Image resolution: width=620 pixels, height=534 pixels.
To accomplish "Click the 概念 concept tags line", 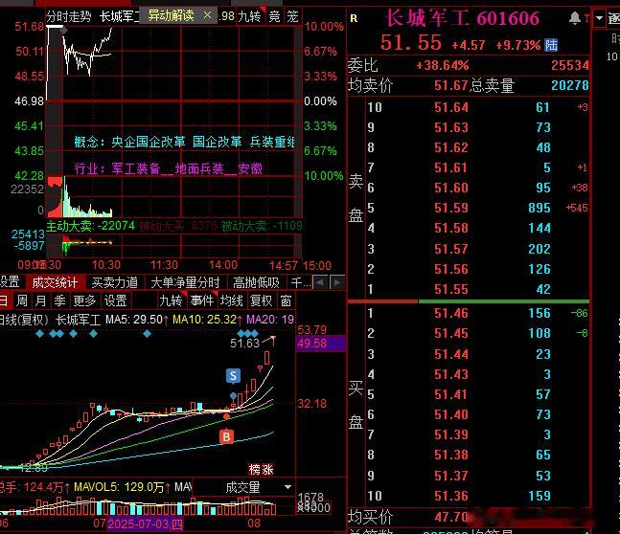I will coord(184,142).
